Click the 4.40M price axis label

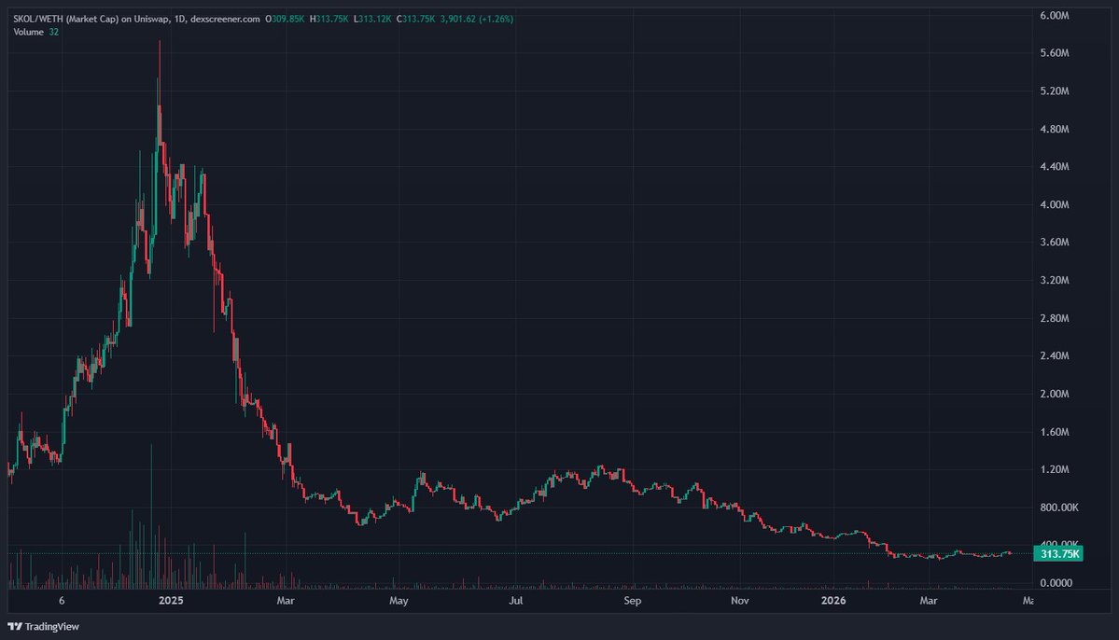tap(1054, 166)
